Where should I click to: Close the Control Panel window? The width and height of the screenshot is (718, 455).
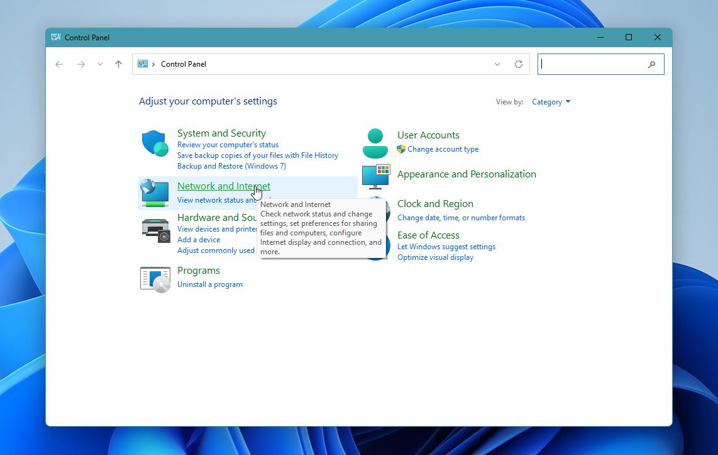658,37
